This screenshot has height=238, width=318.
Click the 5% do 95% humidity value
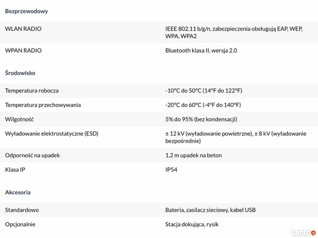click(x=201, y=119)
